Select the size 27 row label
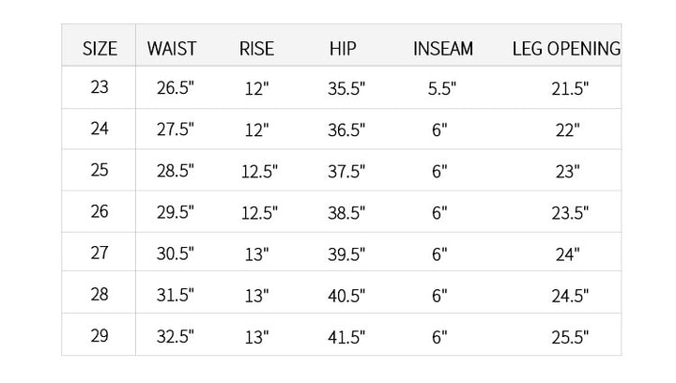 point(100,253)
